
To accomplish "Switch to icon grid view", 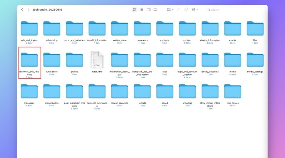I will 135,9.
